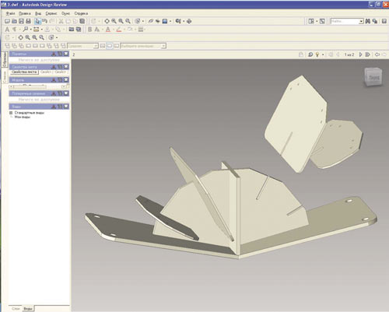Close the Свойства листа panel
Viewport: 389px width, 312px height.
coord(66,67)
